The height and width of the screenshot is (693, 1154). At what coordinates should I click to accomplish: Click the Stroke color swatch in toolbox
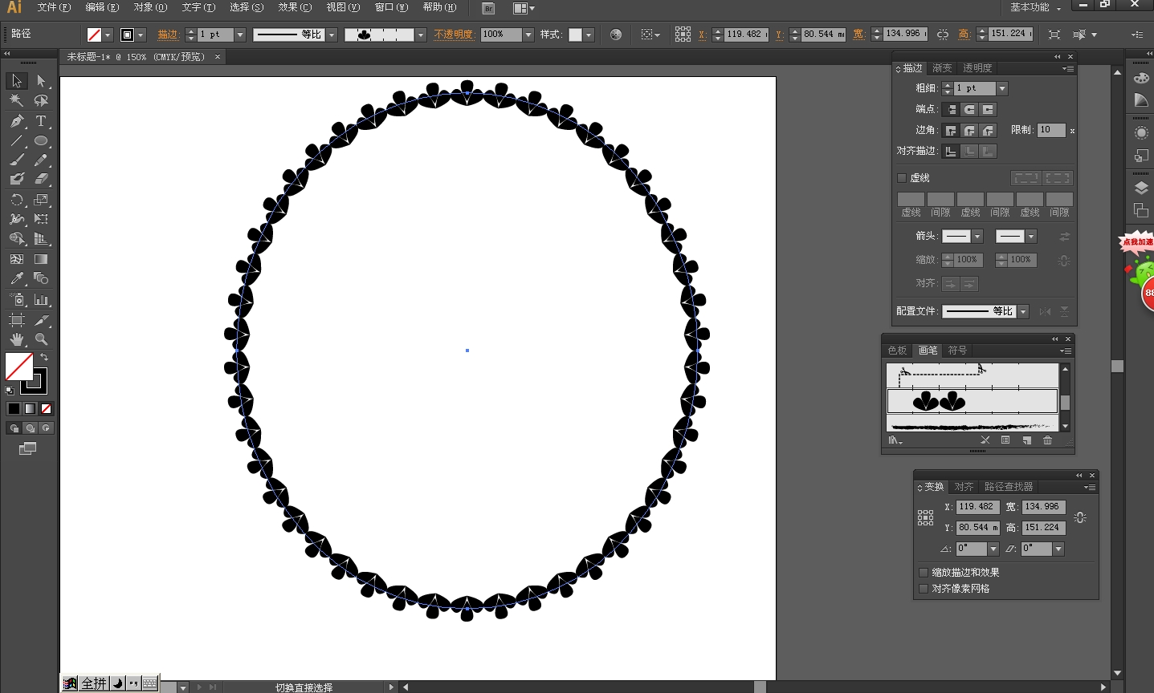(x=35, y=381)
